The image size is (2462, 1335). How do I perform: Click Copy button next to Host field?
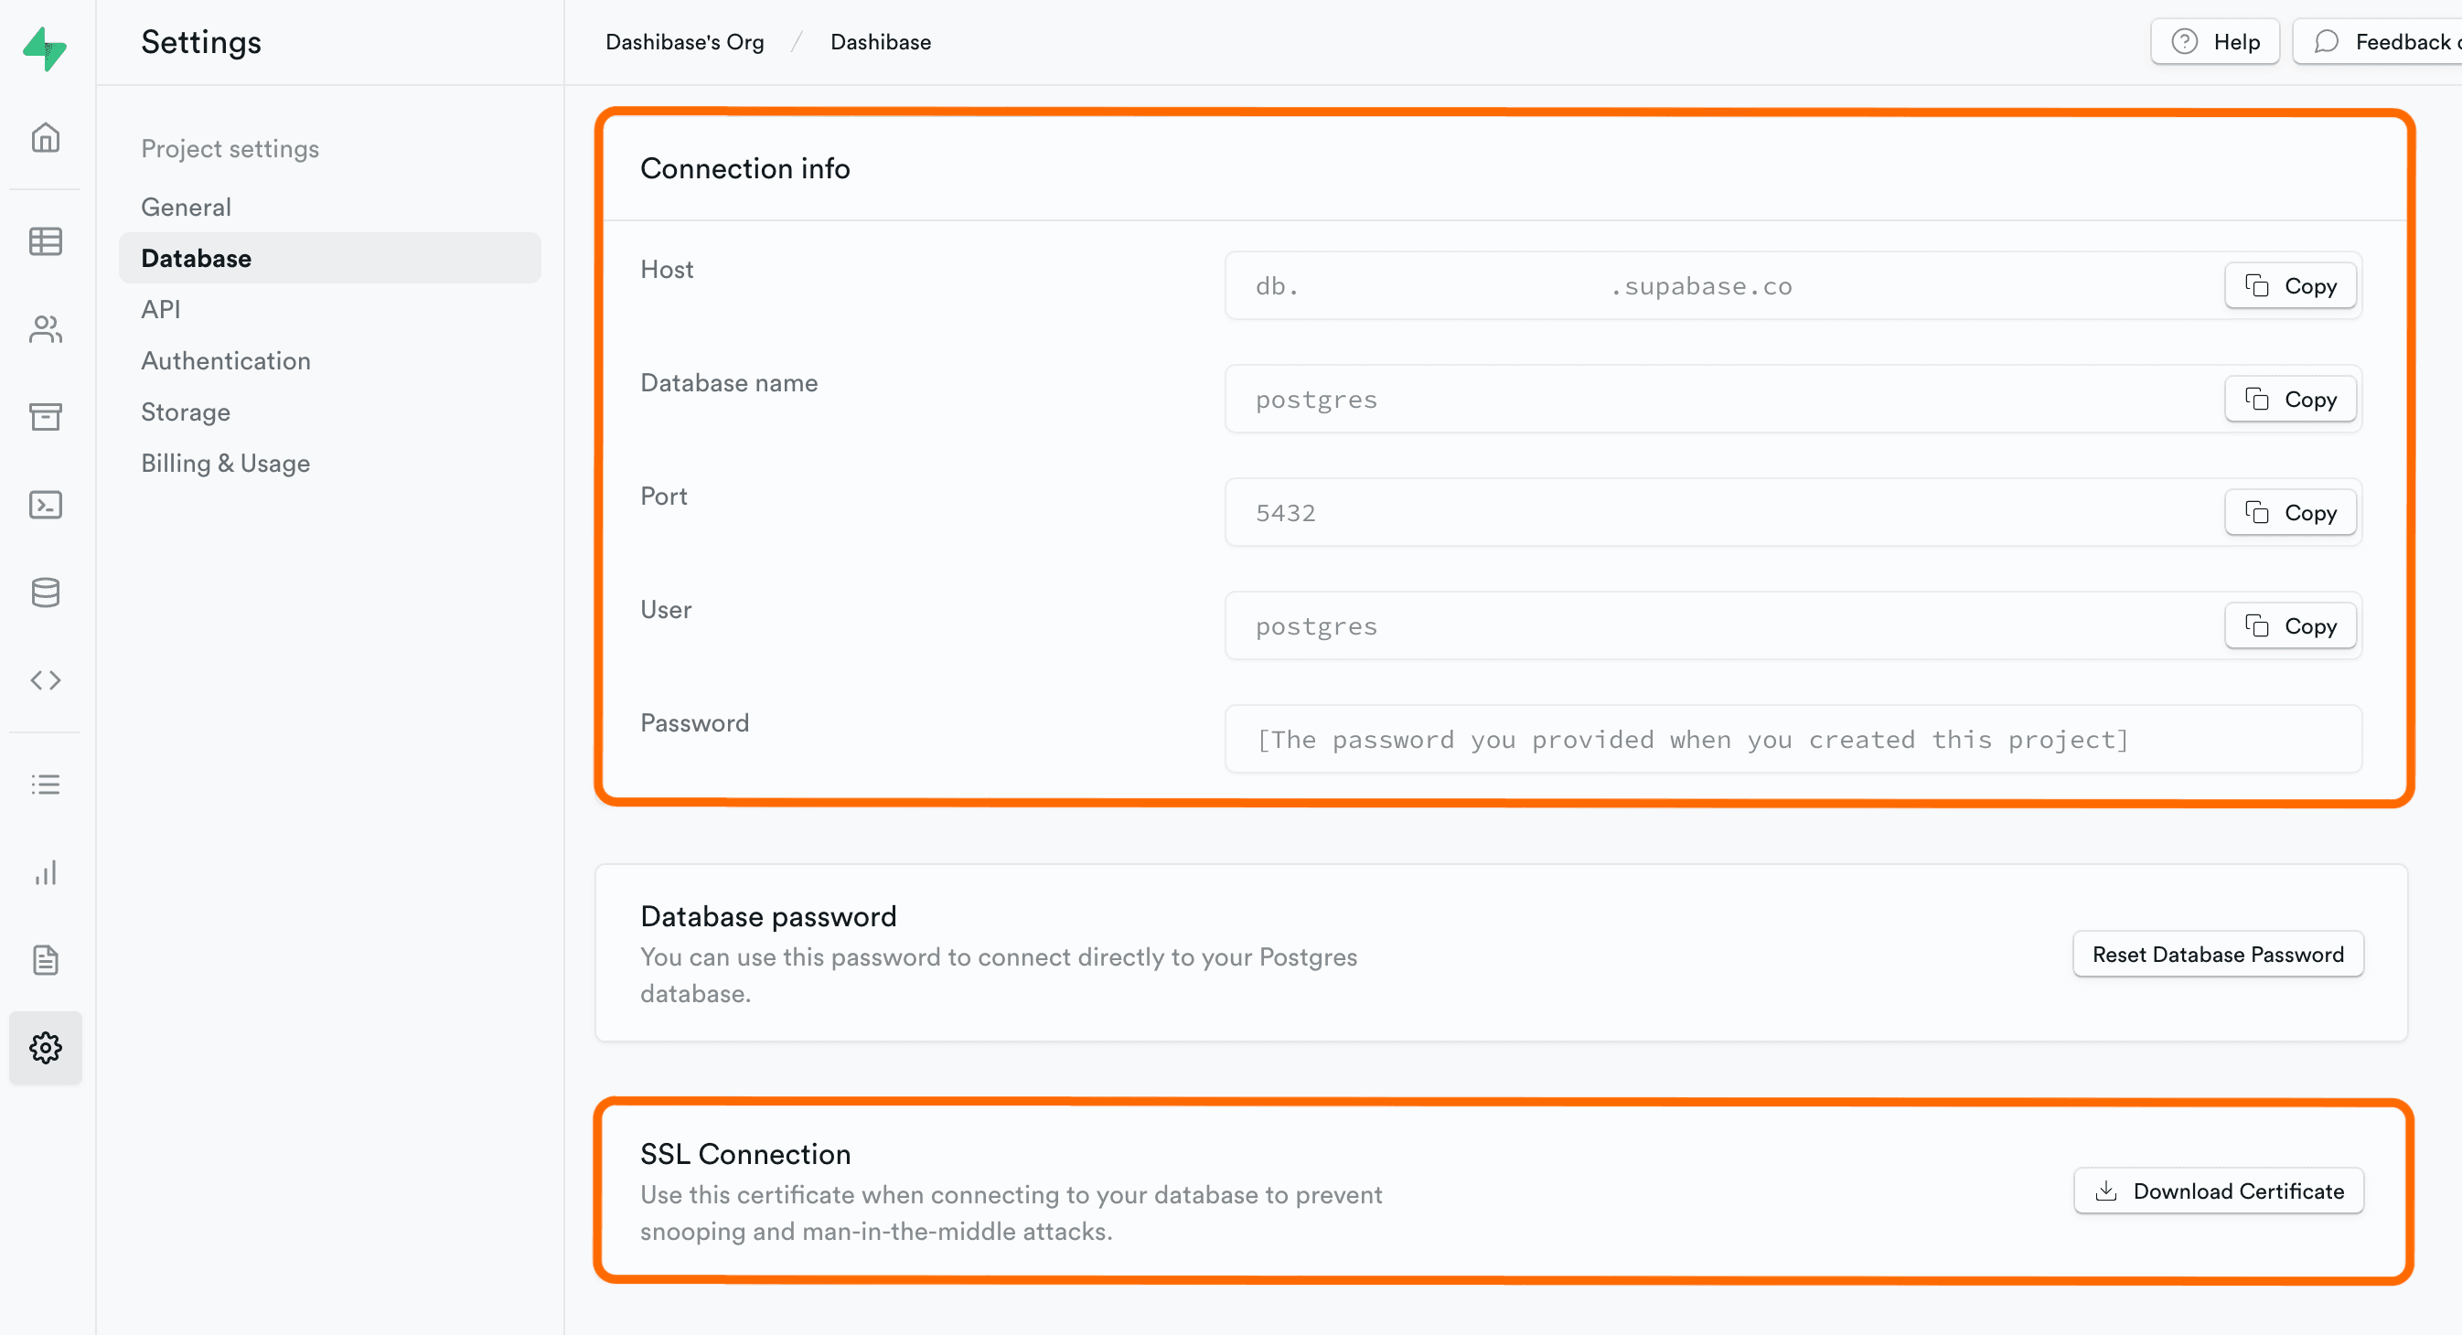point(2289,284)
